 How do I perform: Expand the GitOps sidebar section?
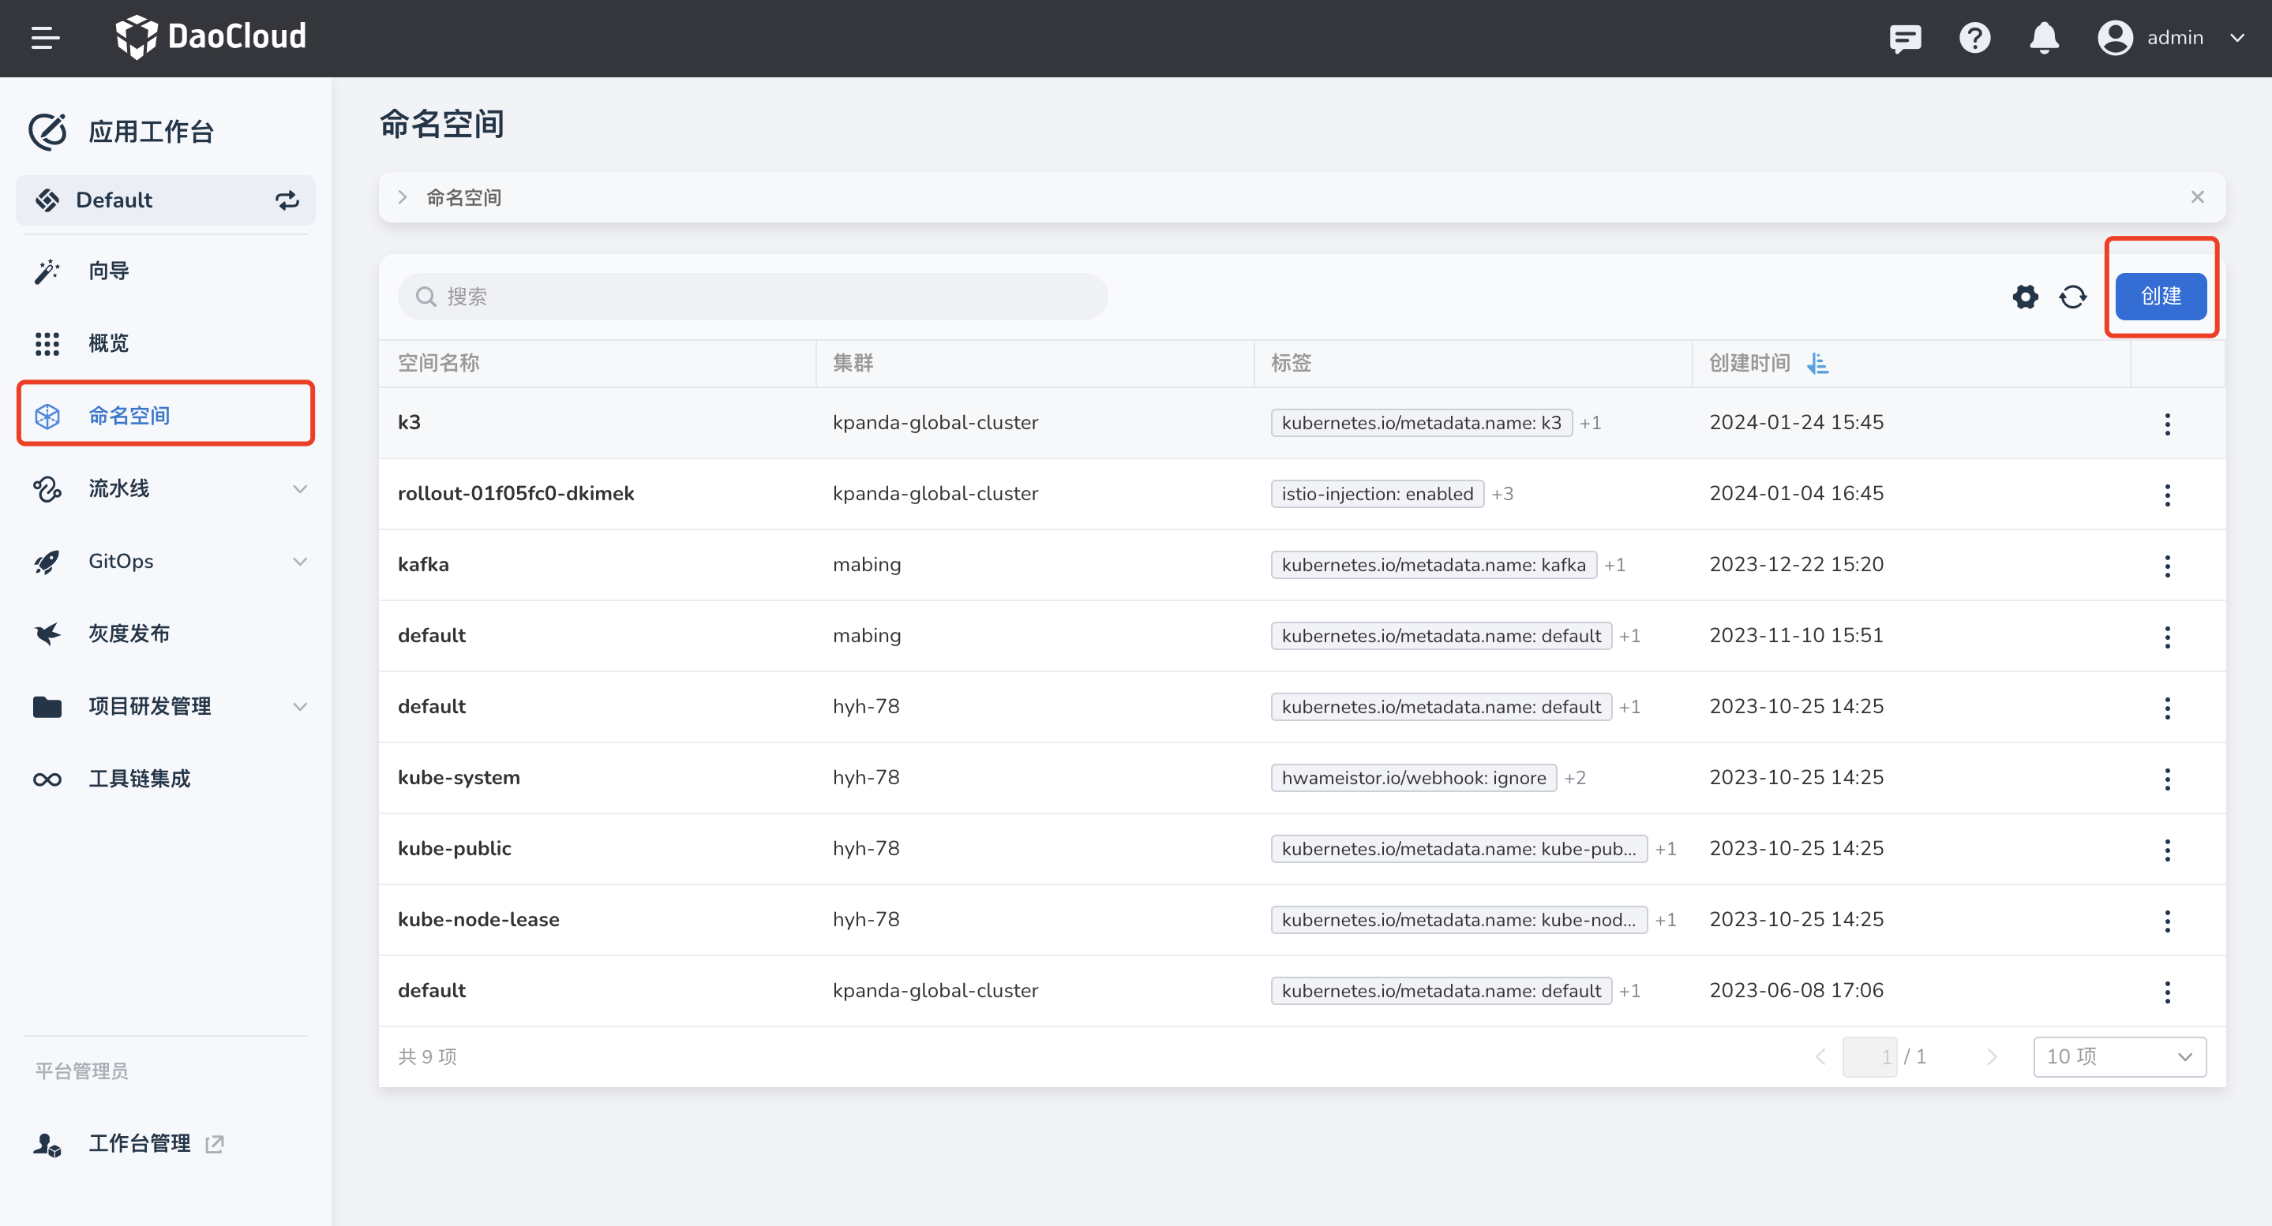point(300,562)
